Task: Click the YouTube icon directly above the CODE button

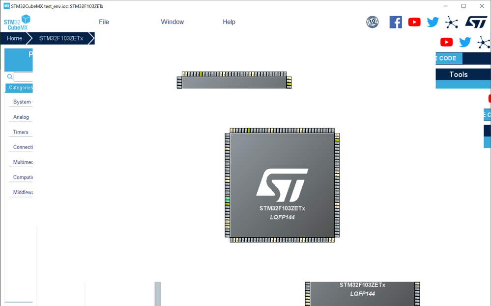Action: pyautogui.click(x=446, y=42)
